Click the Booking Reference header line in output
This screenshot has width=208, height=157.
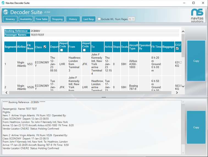[24, 102]
